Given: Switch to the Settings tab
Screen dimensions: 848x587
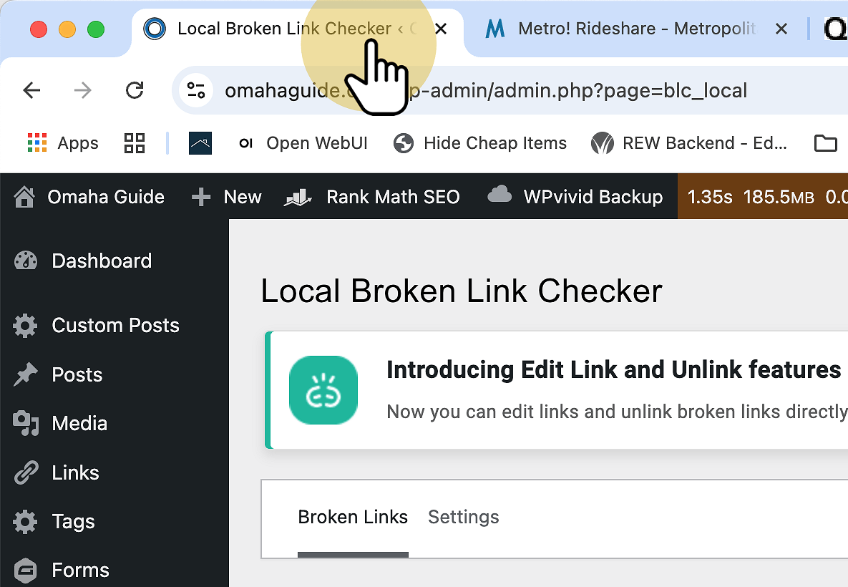Looking at the screenshot, I should [x=463, y=517].
